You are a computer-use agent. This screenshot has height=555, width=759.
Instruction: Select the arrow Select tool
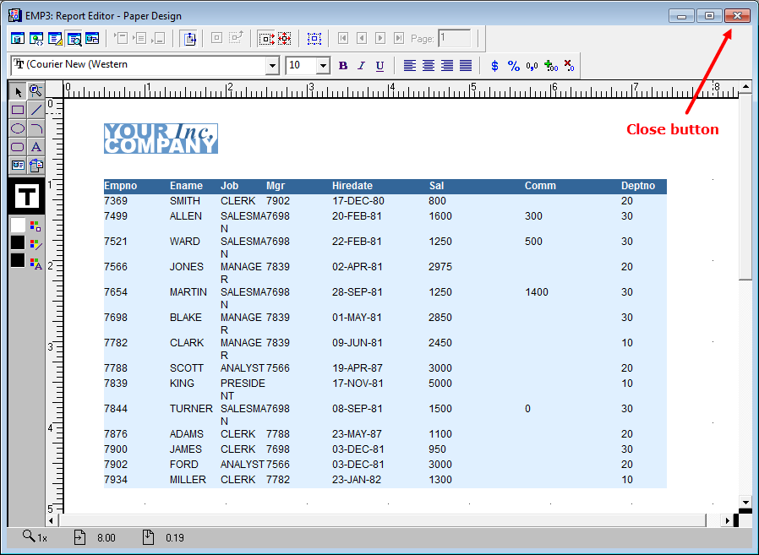click(18, 91)
